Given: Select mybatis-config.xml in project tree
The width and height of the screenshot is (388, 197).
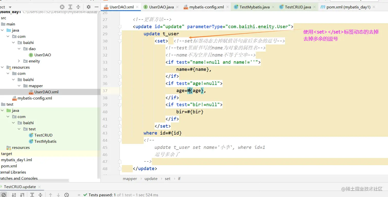Looking at the screenshot, I should [32, 98].
